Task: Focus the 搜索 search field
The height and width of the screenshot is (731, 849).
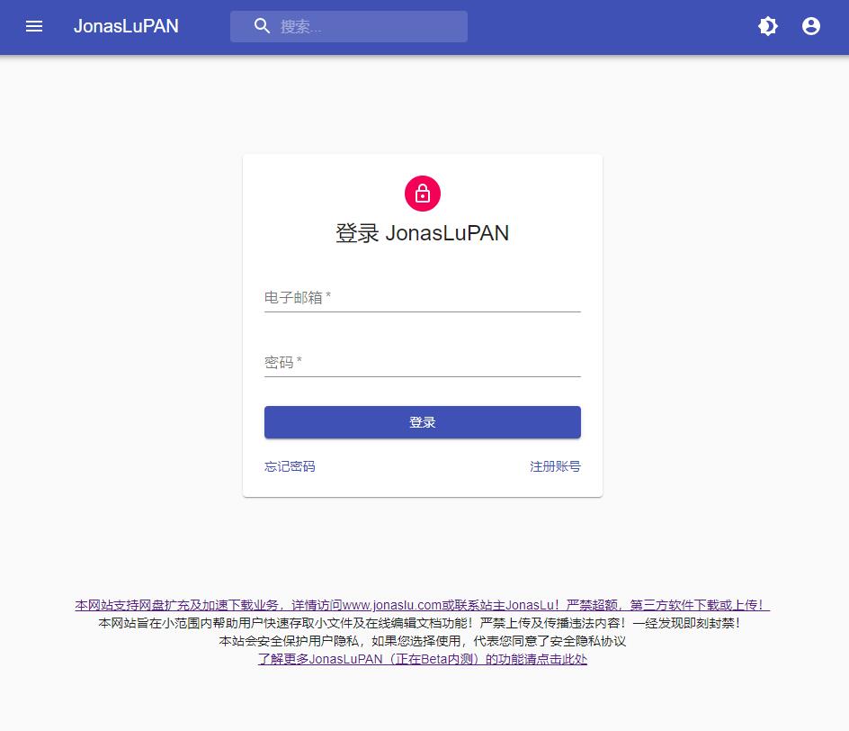Action: point(349,26)
